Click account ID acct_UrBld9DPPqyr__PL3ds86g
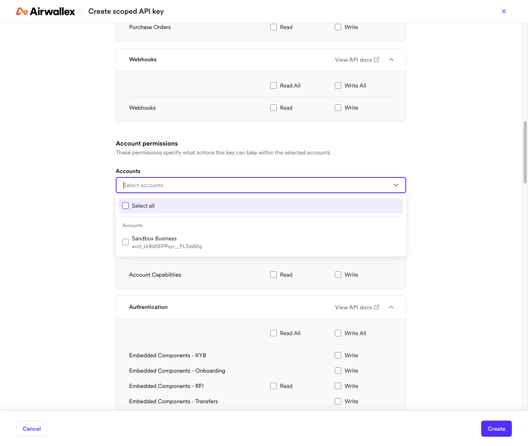The width and height of the screenshot is (528, 446). click(167, 246)
